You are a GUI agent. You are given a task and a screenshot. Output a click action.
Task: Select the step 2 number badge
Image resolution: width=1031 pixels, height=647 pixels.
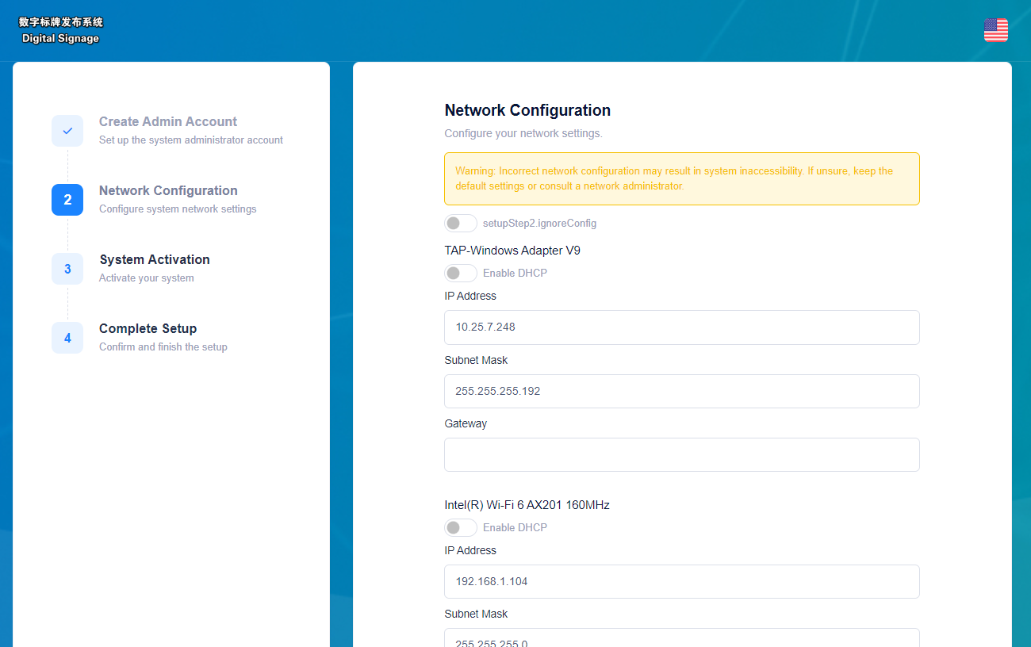67,200
